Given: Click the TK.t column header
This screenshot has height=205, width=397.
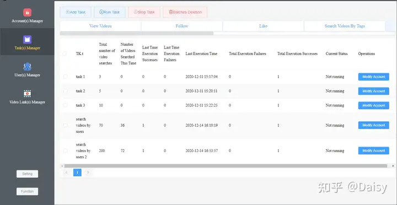Looking at the screenshot, I should click(x=80, y=53).
